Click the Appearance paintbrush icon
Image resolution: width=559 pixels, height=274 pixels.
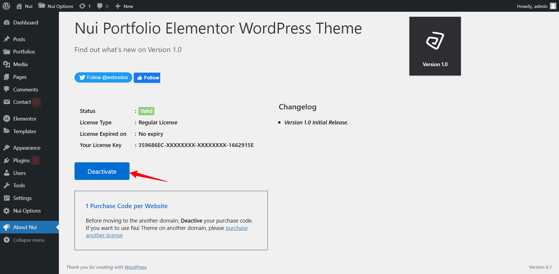coord(6,148)
